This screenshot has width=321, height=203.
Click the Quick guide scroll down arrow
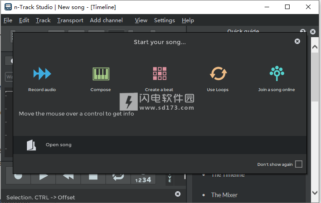coord(315,193)
